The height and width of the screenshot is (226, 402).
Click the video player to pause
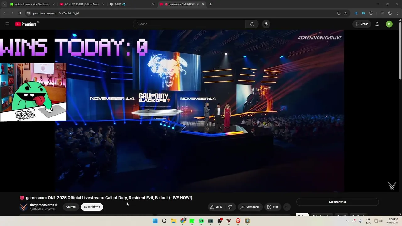point(199,110)
